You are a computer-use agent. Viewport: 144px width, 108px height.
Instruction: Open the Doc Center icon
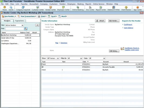click(90, 8)
